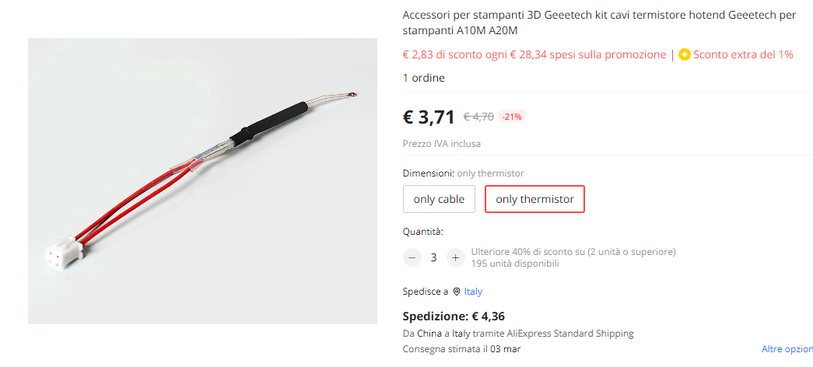Image resolution: width=813 pixels, height=367 pixels.
Task: Click the € 2,83 promotion discount text
Action: (x=534, y=55)
